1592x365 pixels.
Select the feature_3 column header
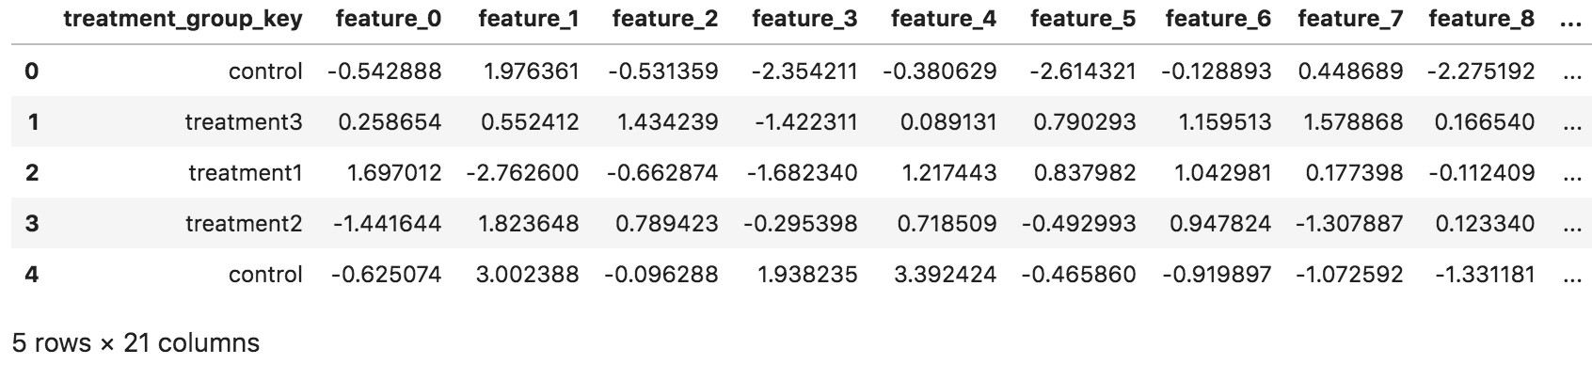pos(804,20)
